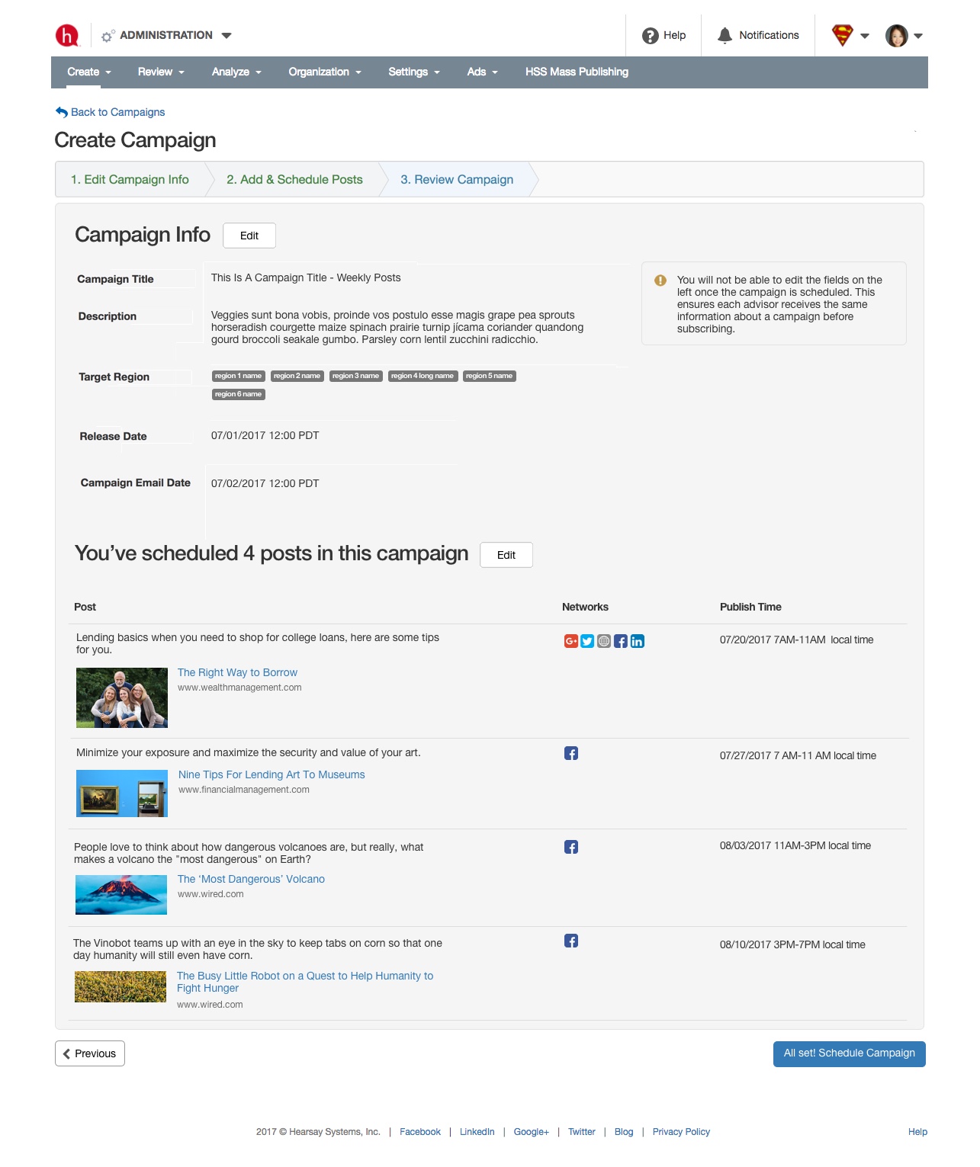Click All set! Schedule Campaign button

tap(850, 1054)
